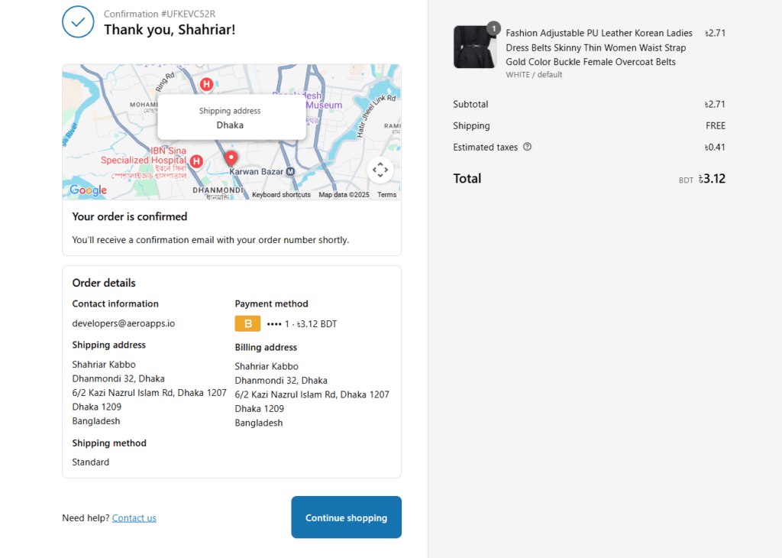This screenshot has height=558, width=782.
Task: Click the Confirmation #UFKEVC52R text
Action: 160,14
